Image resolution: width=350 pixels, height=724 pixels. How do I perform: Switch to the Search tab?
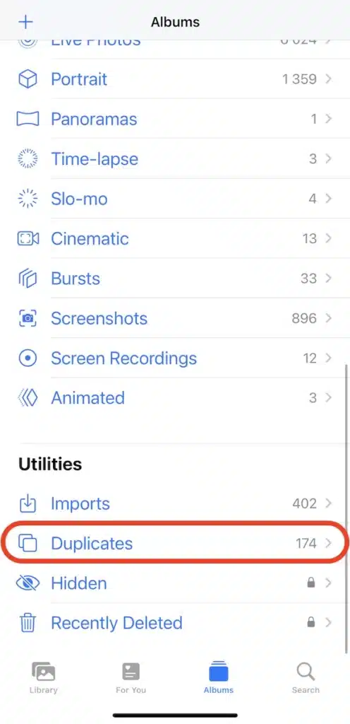click(306, 678)
